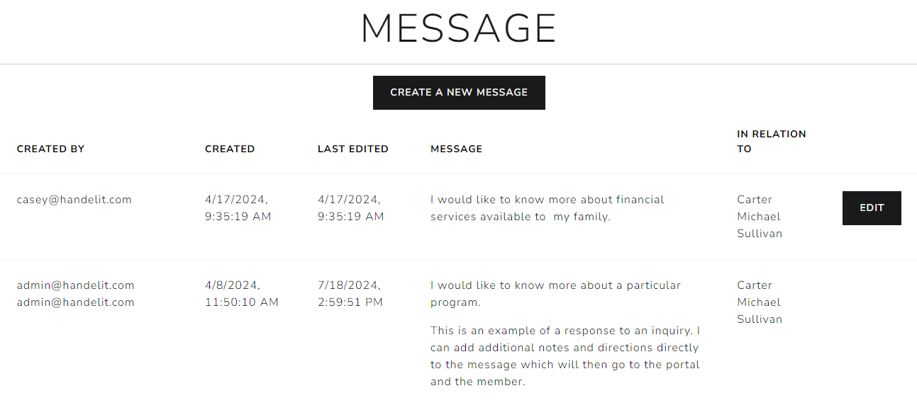Click the first row's last edited timestamp
Screen dimensions: 917x410
tap(350, 208)
